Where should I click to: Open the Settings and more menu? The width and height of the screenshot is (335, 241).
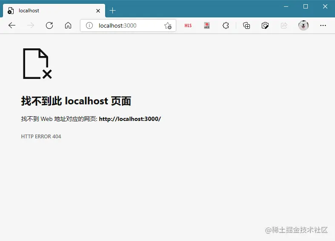(x=323, y=25)
